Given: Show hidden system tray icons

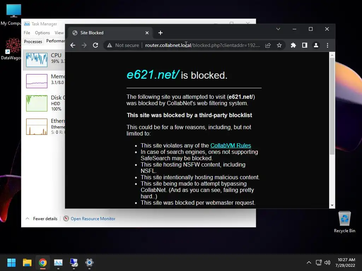Looking at the screenshot, I should 309,263.
